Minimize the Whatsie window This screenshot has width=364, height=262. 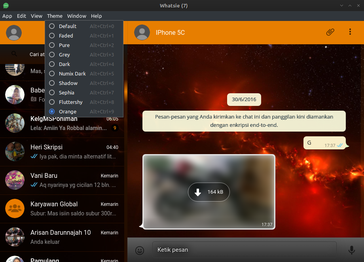point(341,6)
